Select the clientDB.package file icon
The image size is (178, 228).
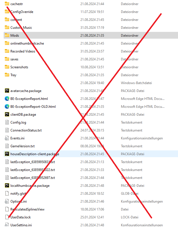pyautogui.click(x=7, y=115)
